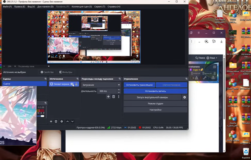Delete transition with trash icon

113,97
